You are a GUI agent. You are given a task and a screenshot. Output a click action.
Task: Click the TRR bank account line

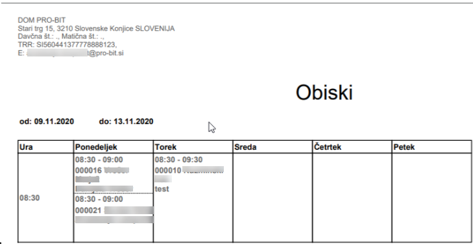(x=67, y=45)
